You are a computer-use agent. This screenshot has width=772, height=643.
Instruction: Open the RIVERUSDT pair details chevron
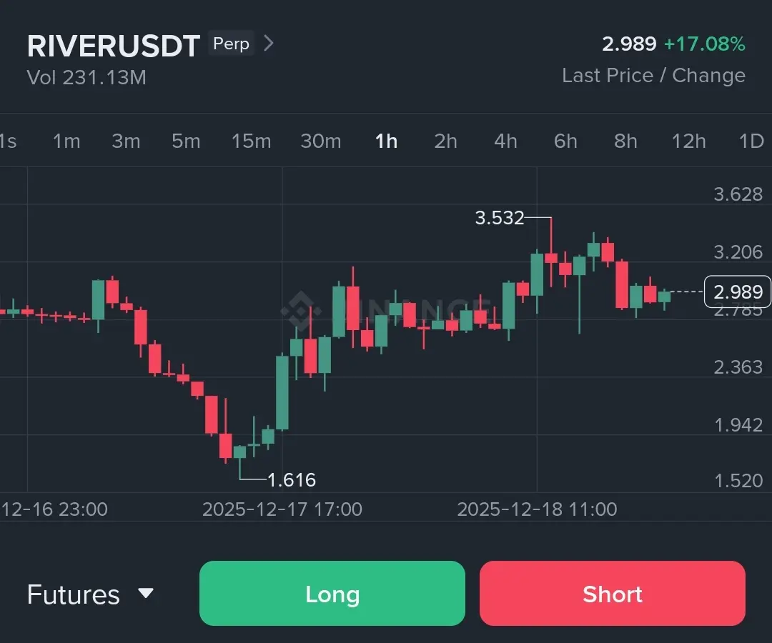(268, 44)
